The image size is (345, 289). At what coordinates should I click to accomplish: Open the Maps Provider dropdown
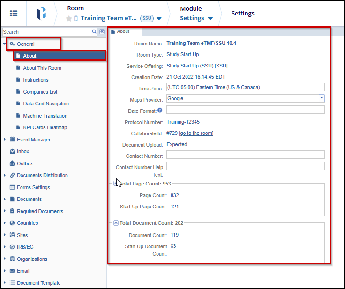click(322, 98)
